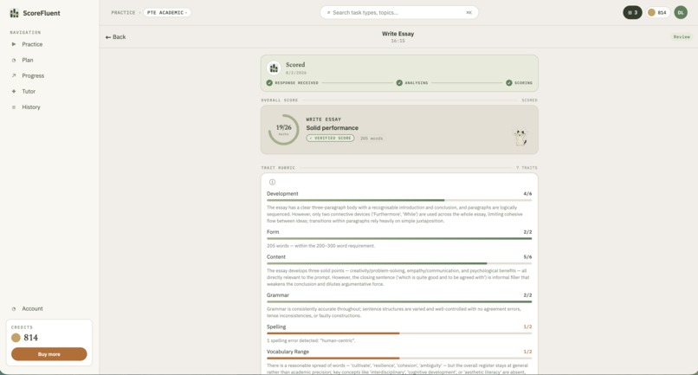Click the Form trait heading
698x375 pixels.
(273, 232)
